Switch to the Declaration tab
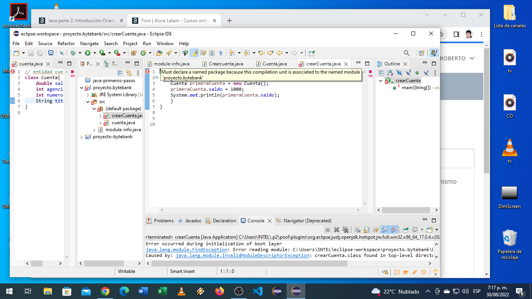Screen dimensions: 532x299 click(x=221, y=220)
